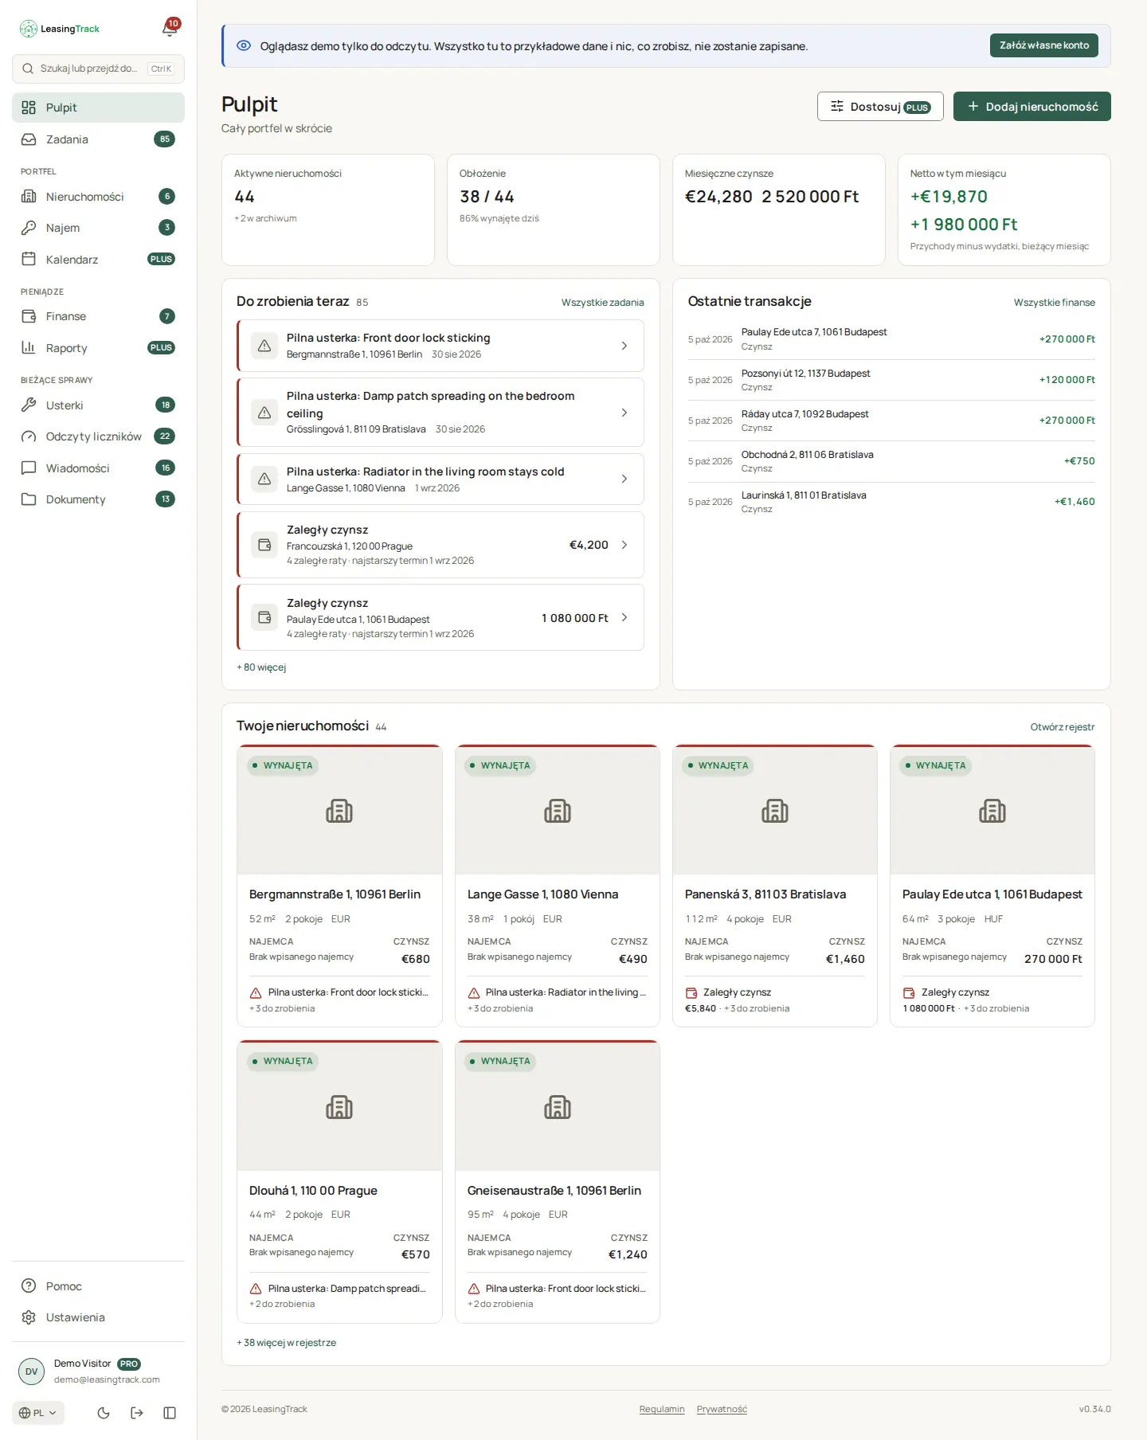1147x1440 pixels.
Task: Click the Odczyty liczników gauge icon
Action: point(29,436)
